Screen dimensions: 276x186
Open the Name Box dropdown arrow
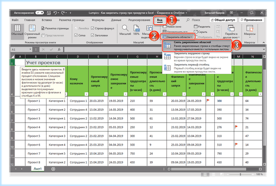pos(30,50)
